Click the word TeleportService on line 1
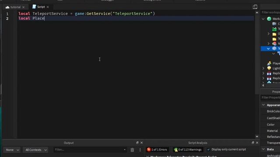Screen dimensions: 280x157 pos(50,14)
